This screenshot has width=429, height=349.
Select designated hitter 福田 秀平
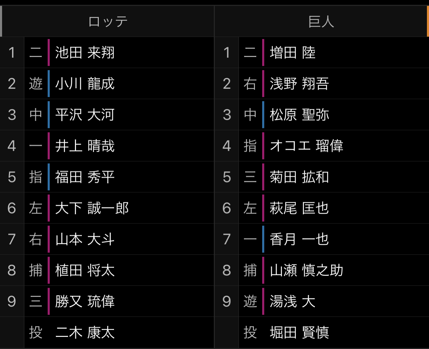[85, 177]
